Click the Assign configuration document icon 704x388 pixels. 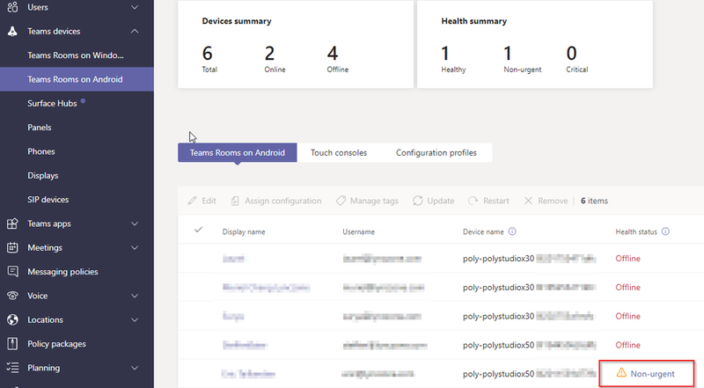coord(235,201)
